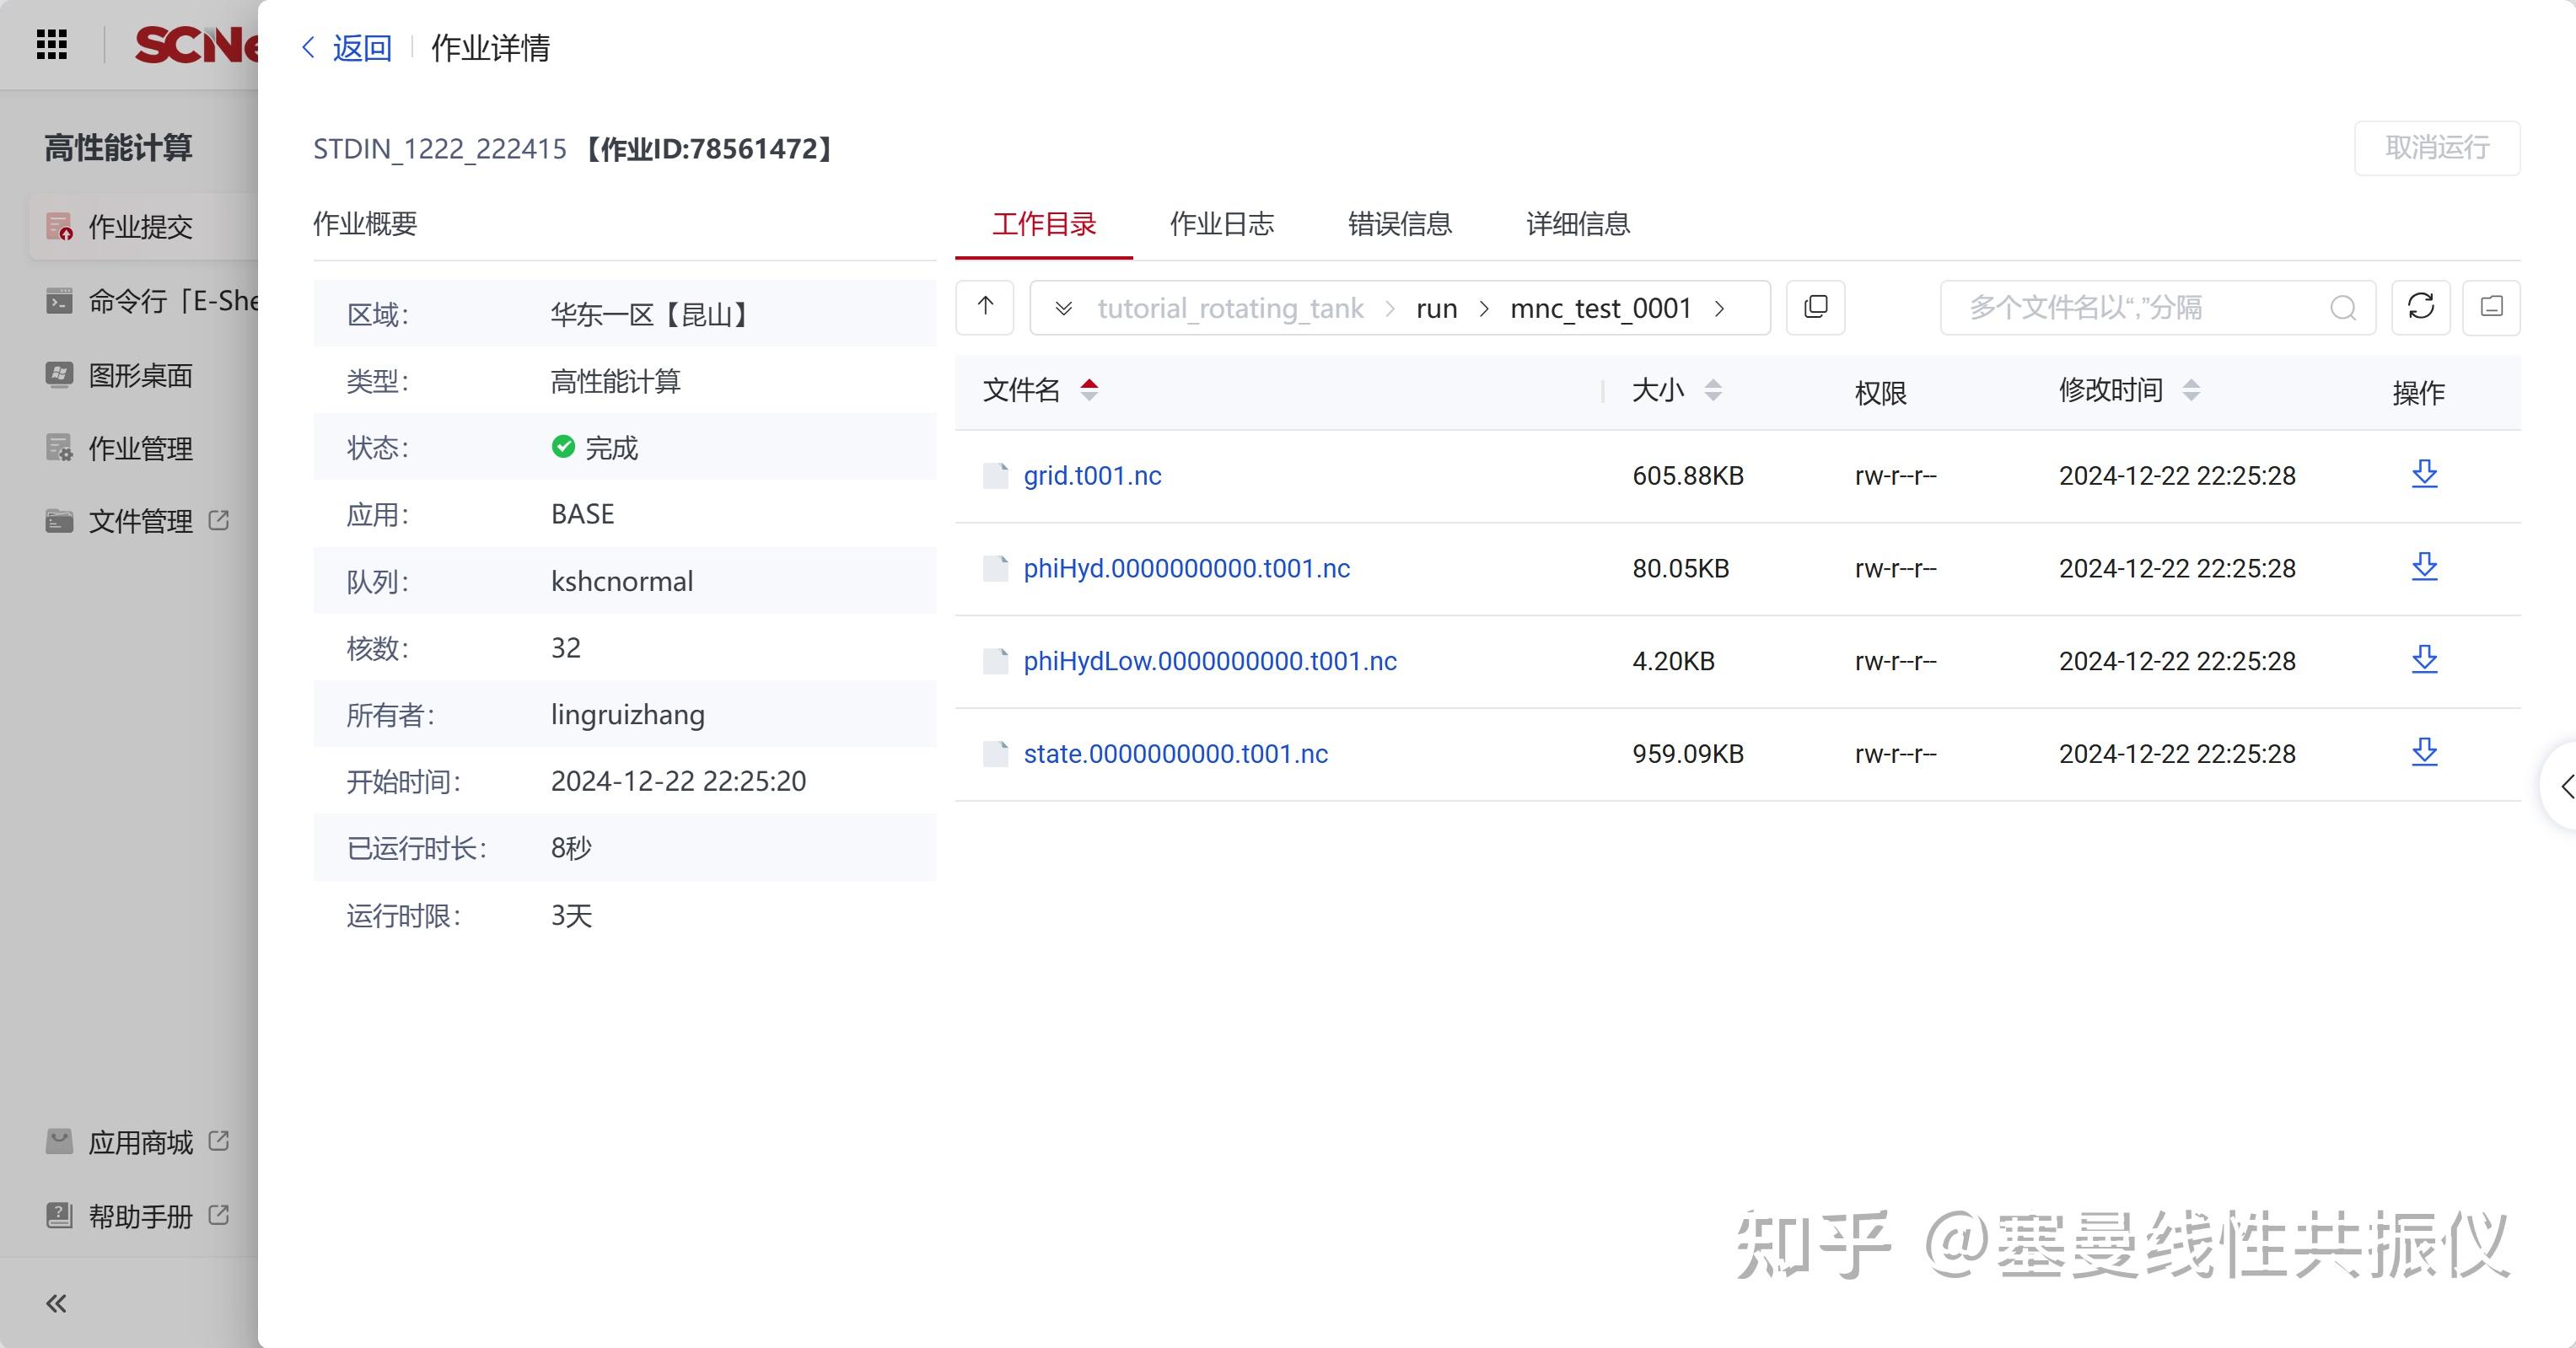2576x1348 pixels.
Task: Copy the current directory path
Action: click(1815, 308)
